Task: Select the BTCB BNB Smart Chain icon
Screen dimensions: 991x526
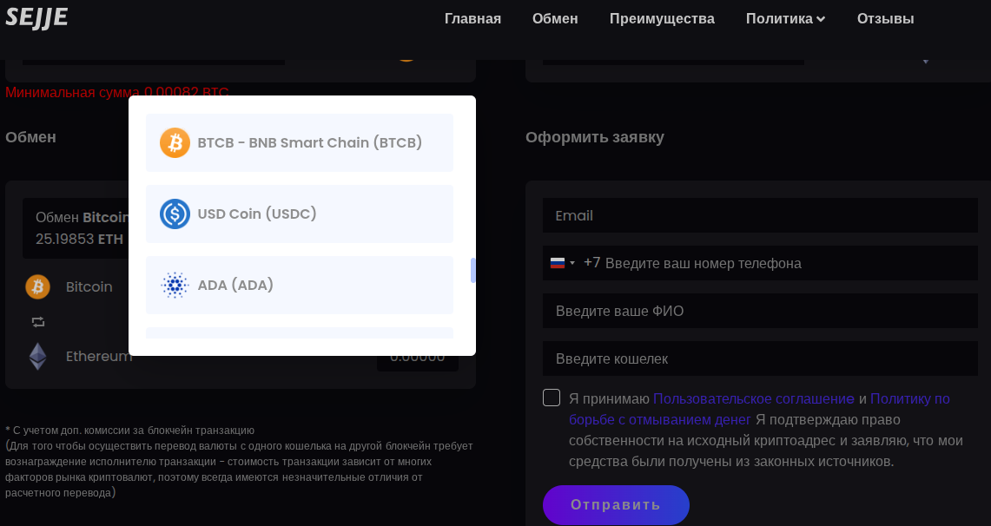Action: 175,142
